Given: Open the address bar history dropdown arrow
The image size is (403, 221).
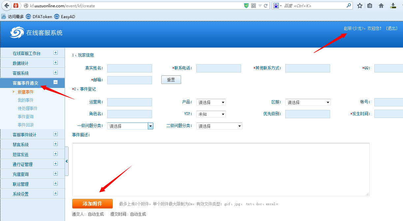Looking at the screenshot, I should tap(260, 6).
